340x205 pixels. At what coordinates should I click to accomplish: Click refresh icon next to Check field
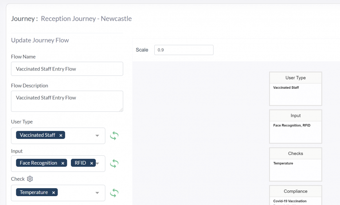tap(114, 193)
